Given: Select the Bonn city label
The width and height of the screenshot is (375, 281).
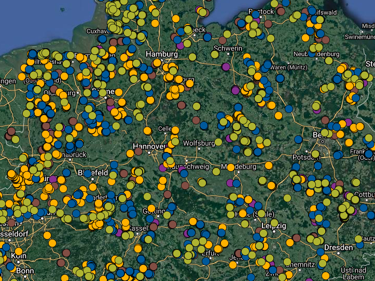Looking at the screenshot, I should click(24, 271).
